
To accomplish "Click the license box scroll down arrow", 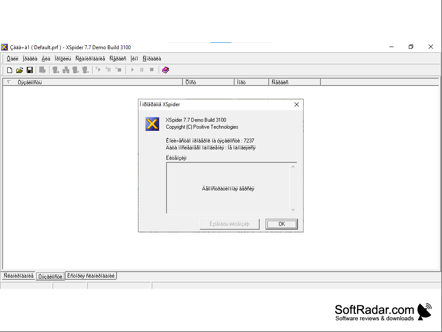I will 293,209.
